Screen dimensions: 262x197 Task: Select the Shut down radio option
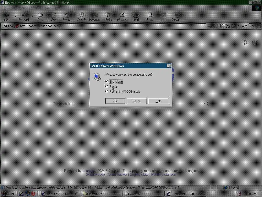pyautogui.click(x=114, y=82)
